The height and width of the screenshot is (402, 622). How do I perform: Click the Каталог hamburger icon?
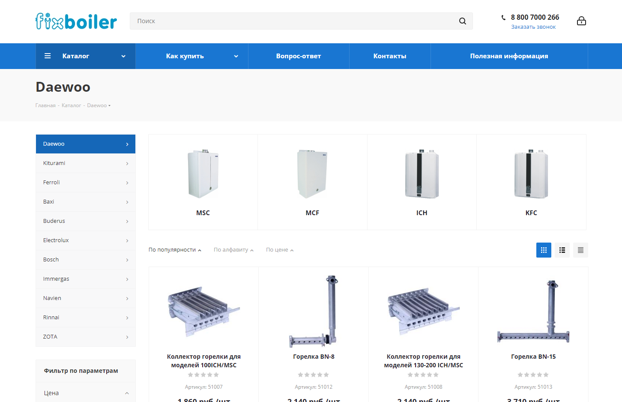tap(48, 56)
